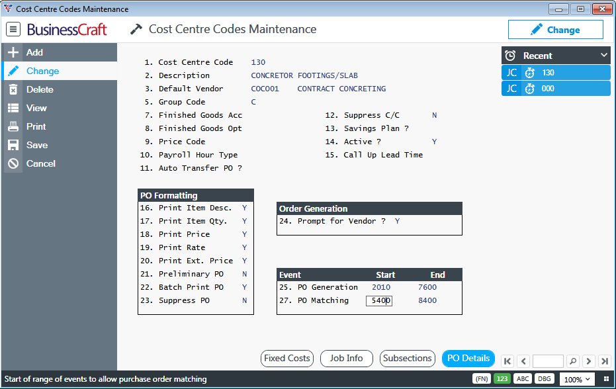This screenshot has width=616, height=389.
Task: Open the Subsections tab button
Action: tap(407, 359)
